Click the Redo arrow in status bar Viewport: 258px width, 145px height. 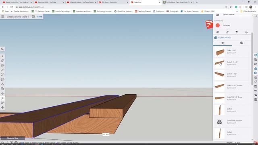pyautogui.click(x=7, y=143)
